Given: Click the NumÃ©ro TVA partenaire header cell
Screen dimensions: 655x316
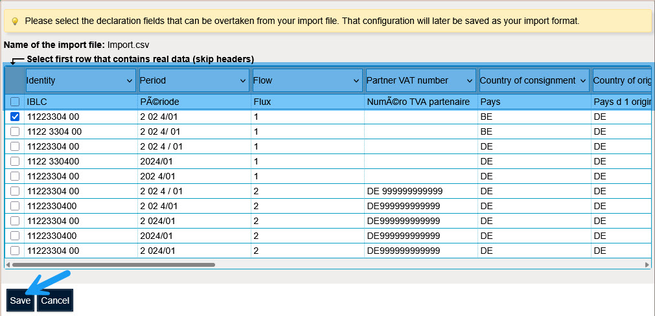Looking at the screenshot, I should (x=421, y=102).
